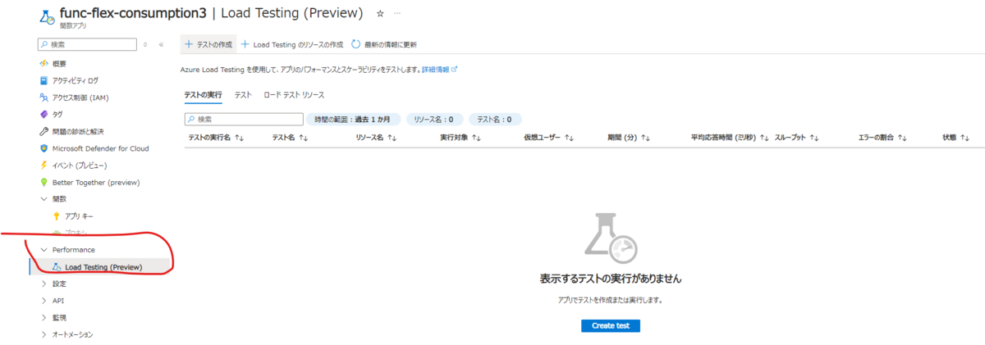
Task: Sort by テスト名 column header
Action: [x=290, y=138]
